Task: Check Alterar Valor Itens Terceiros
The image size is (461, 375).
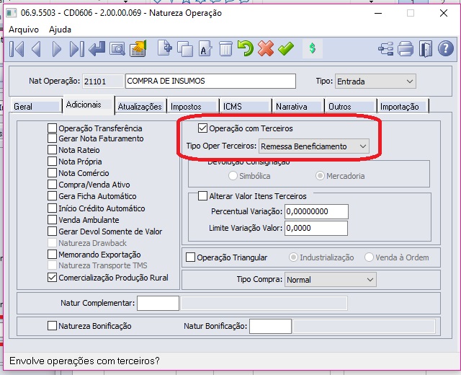Action: [x=202, y=196]
